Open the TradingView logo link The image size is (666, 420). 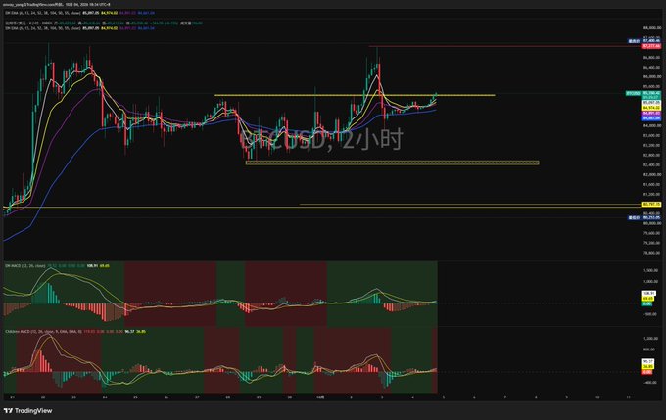(x=28, y=410)
